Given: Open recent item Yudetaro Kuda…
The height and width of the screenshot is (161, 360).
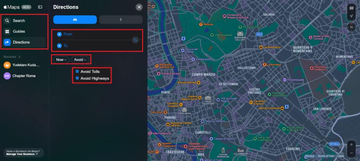Looking at the screenshot, I should point(22,65).
